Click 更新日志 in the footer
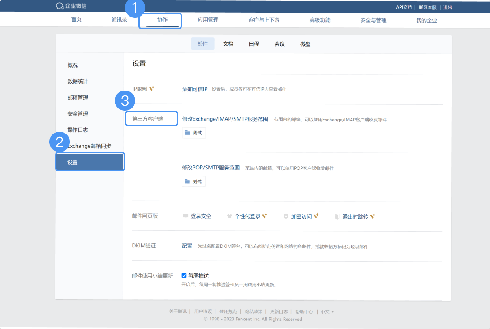490x329 pixels. click(279, 312)
